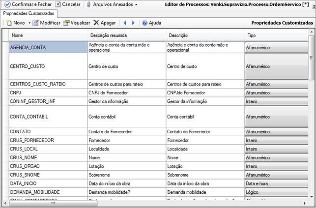Image resolution: width=316 pixels, height=208 pixels.
Task: Go to previous with left blue arrow
Action: (x=124, y=23)
